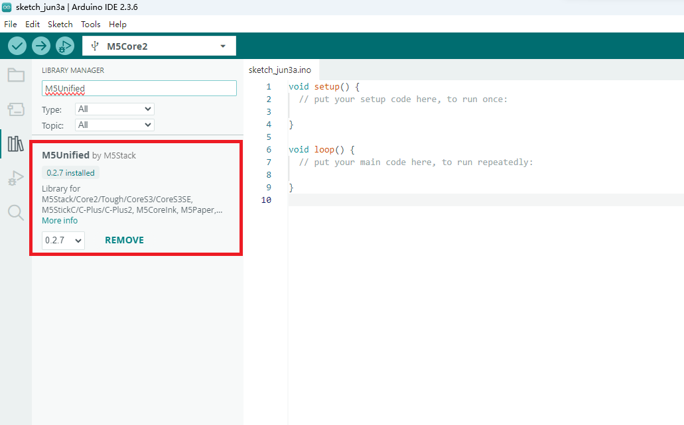Toggle the Library Manager sidebar icon

click(x=16, y=143)
